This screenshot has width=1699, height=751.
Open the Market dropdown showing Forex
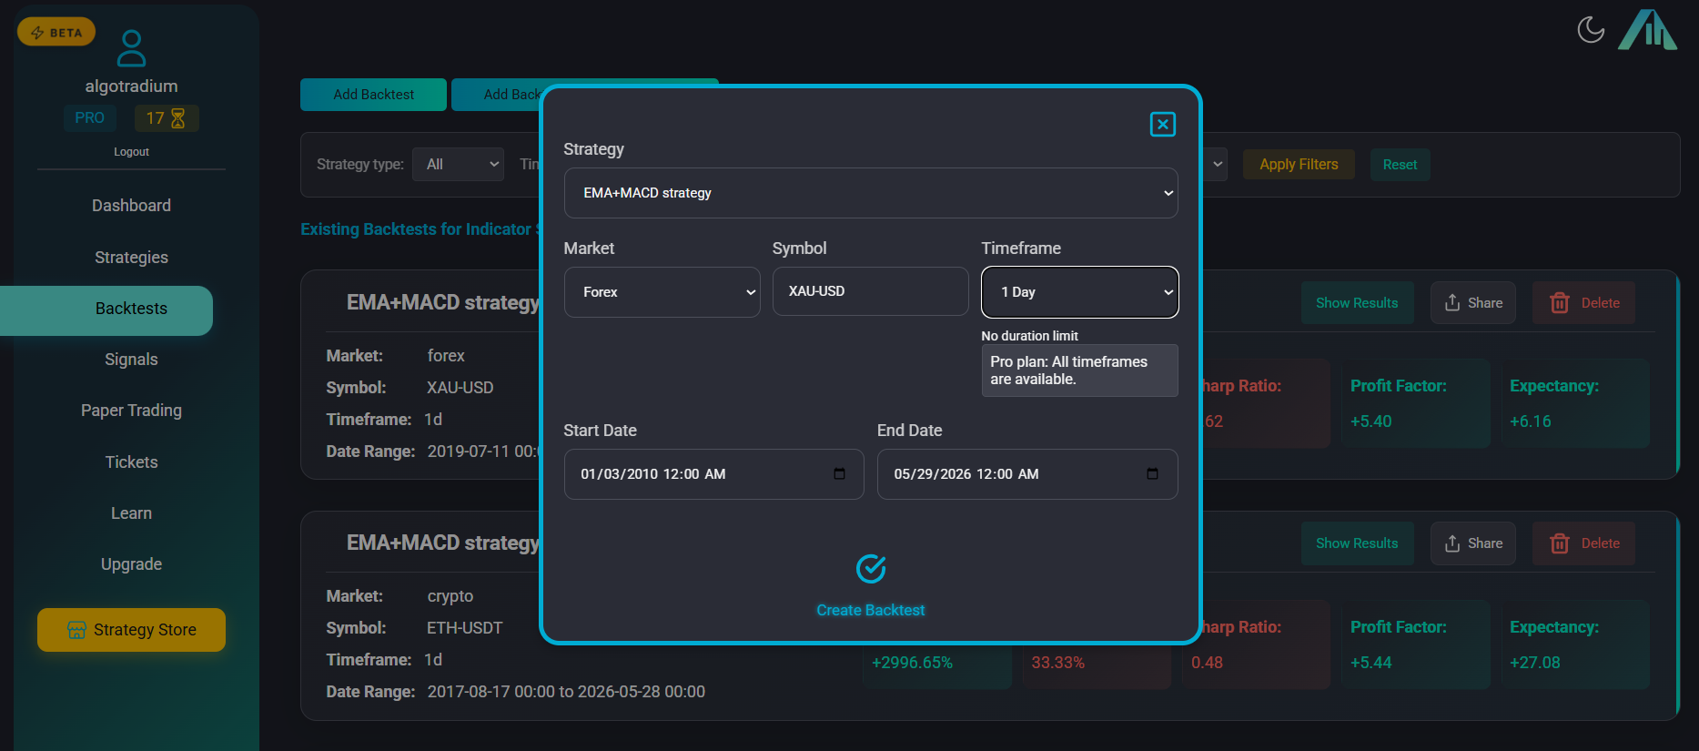pyautogui.click(x=662, y=292)
